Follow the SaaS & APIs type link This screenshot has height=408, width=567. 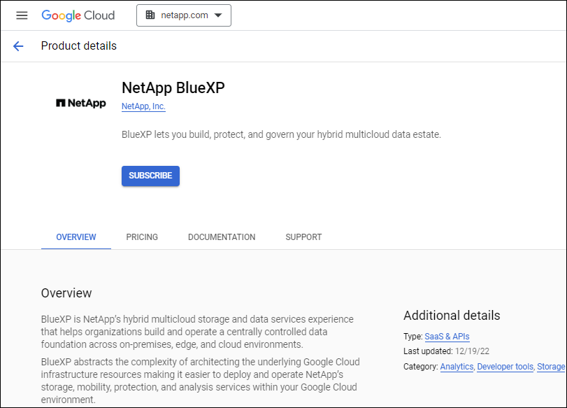[447, 337]
